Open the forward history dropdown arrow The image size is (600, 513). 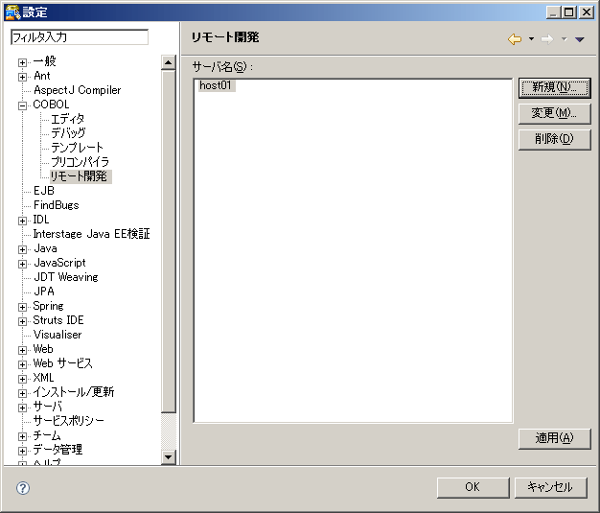coord(564,39)
